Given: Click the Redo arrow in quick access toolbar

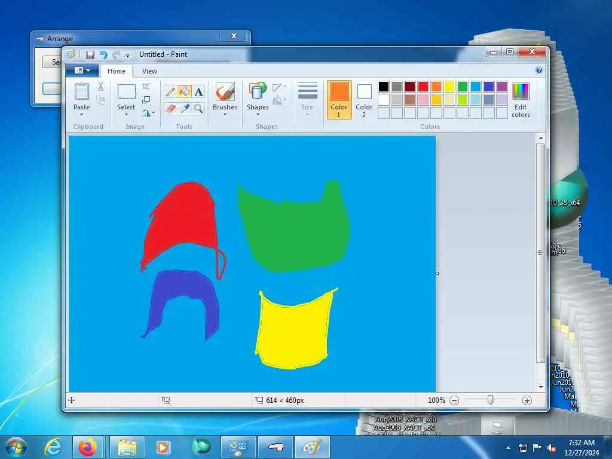Looking at the screenshot, I should (x=116, y=54).
